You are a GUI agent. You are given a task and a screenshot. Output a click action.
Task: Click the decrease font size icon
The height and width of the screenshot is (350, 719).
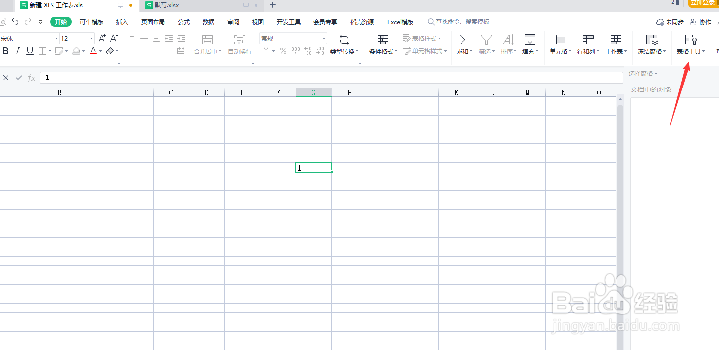coord(114,38)
